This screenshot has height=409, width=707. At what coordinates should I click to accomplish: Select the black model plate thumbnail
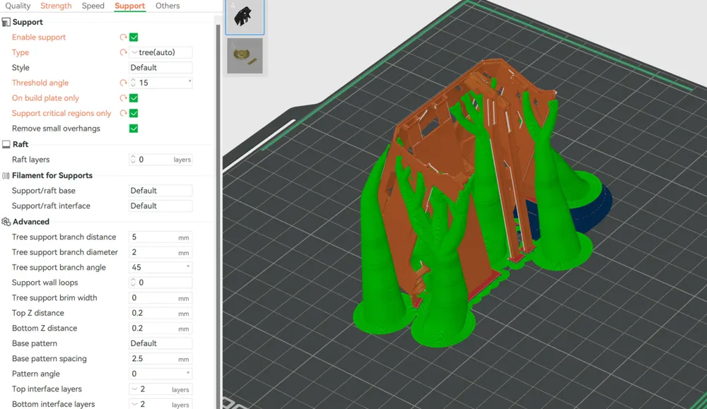pos(245,17)
